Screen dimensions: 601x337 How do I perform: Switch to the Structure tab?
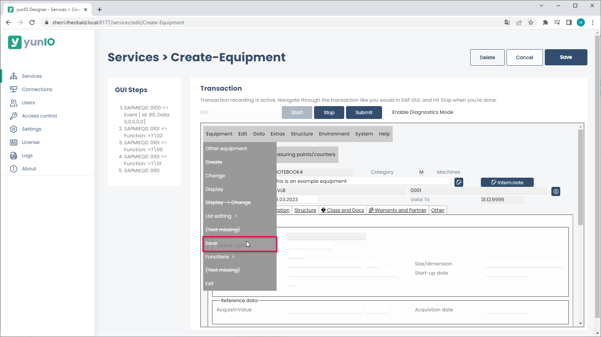coord(305,210)
